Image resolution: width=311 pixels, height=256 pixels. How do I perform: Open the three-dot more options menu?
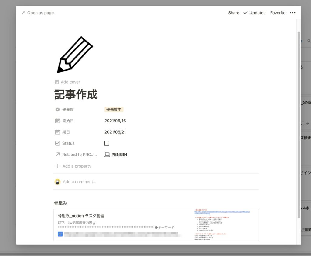292,13
